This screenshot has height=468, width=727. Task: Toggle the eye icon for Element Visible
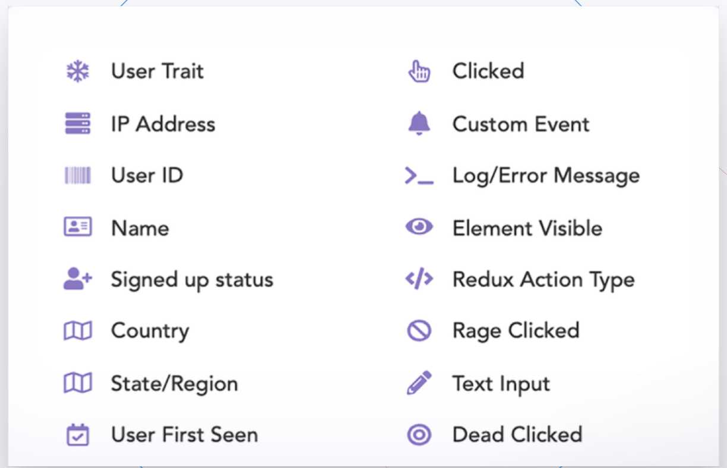point(419,227)
